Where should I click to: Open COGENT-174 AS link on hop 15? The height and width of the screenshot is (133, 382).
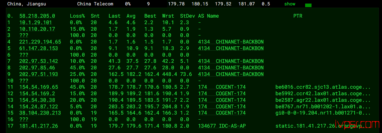click(222, 113)
